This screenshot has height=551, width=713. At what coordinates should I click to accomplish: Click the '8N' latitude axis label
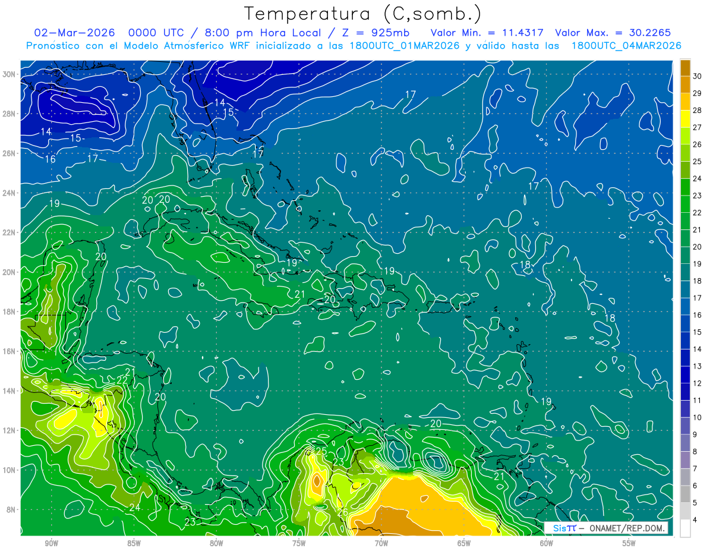pos(11,509)
